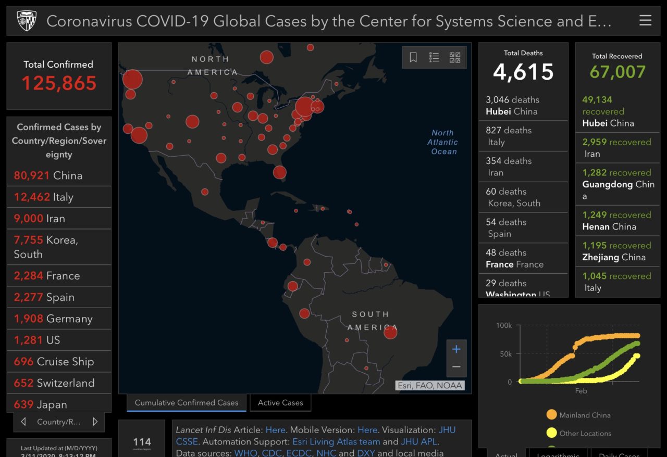Switch to Cumulative Confirmed Cases tab
Image resolution: width=667 pixels, height=457 pixels.
coord(187,402)
